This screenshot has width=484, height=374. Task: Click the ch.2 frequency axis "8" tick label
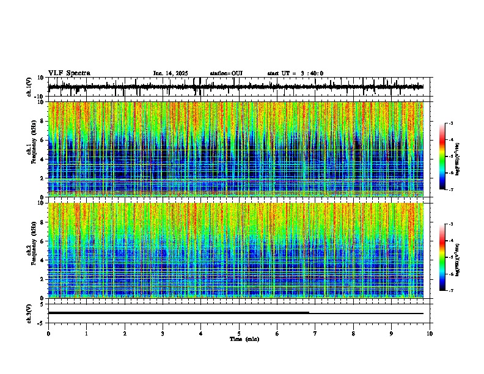click(x=43, y=222)
